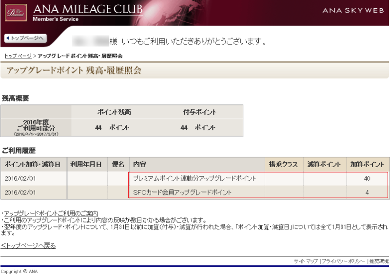Image resolution: width=390 pixels, height=276 pixels.
Task: Open the 推奨環境 footer link
Action: 379,261
